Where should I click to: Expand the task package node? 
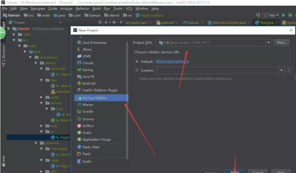coord(42,126)
